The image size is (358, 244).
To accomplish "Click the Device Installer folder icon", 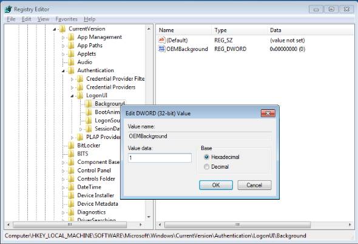I will click(71, 195).
